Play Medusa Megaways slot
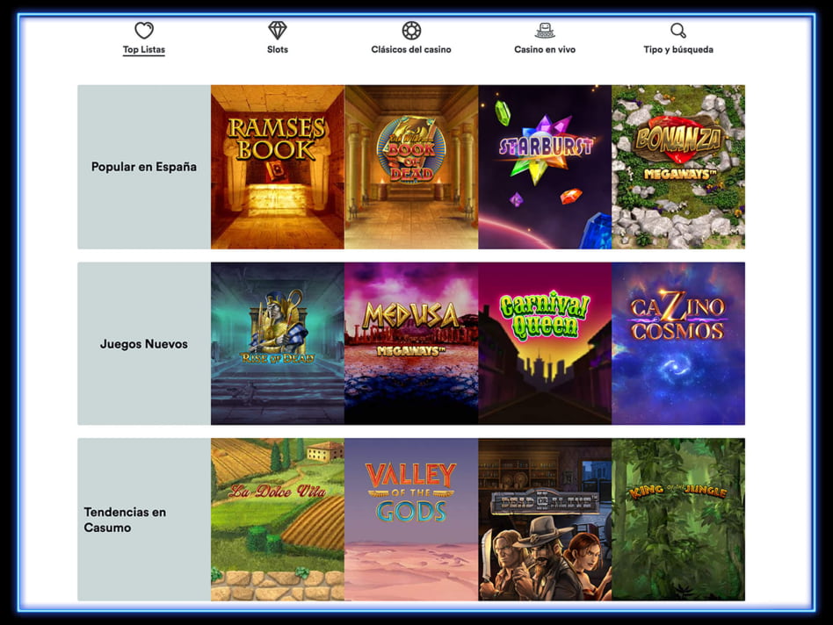The image size is (833, 625). pos(411,343)
